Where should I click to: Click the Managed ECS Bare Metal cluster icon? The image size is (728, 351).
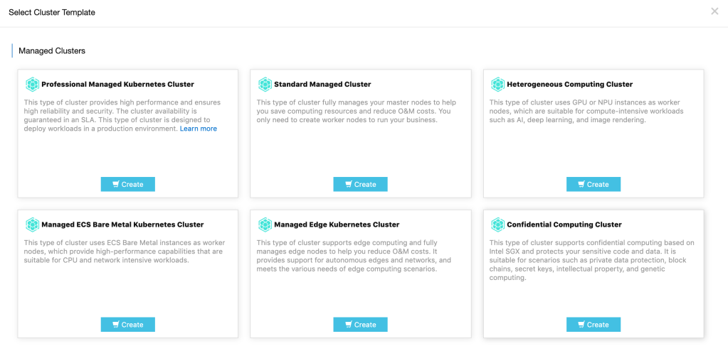tap(32, 225)
